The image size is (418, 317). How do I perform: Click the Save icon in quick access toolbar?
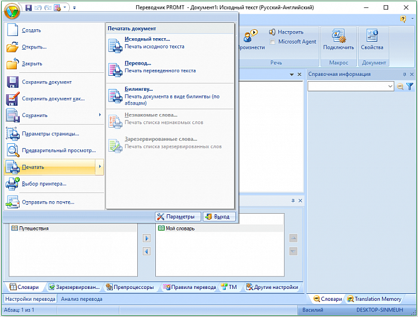29,8
